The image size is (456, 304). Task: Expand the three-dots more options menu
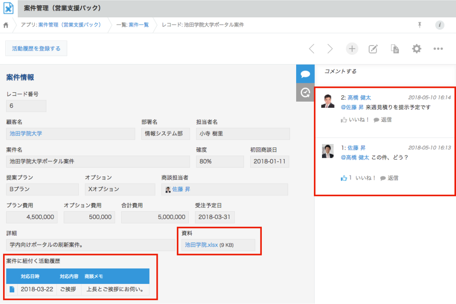tap(438, 49)
